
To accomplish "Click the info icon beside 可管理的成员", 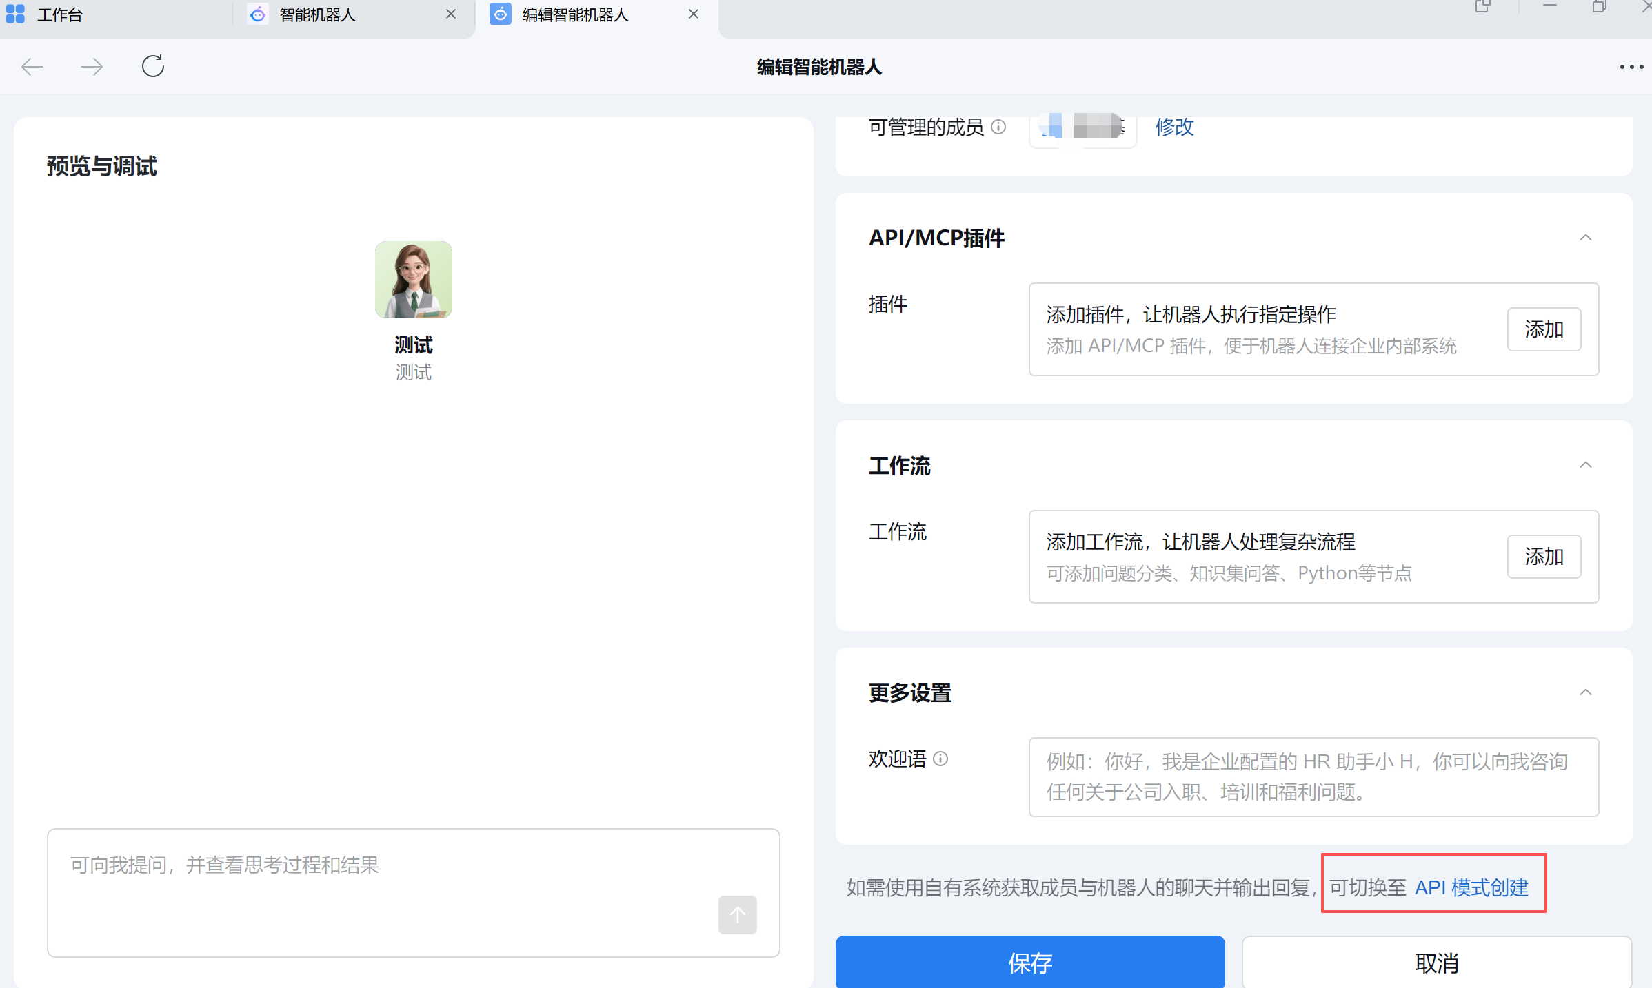I will [x=998, y=127].
